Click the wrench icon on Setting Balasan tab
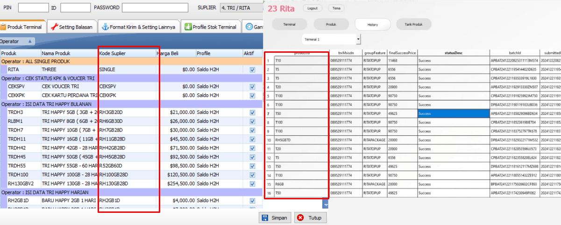This screenshot has height=225, width=561. tap(54, 27)
